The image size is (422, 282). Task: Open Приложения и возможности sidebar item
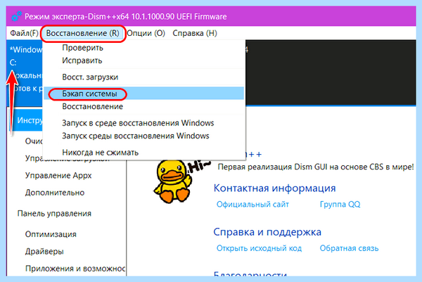75,269
